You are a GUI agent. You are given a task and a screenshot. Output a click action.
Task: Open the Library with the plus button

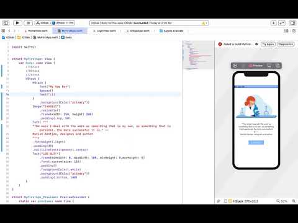point(273,23)
